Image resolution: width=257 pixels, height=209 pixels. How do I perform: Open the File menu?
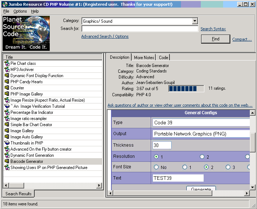(x=6, y=11)
